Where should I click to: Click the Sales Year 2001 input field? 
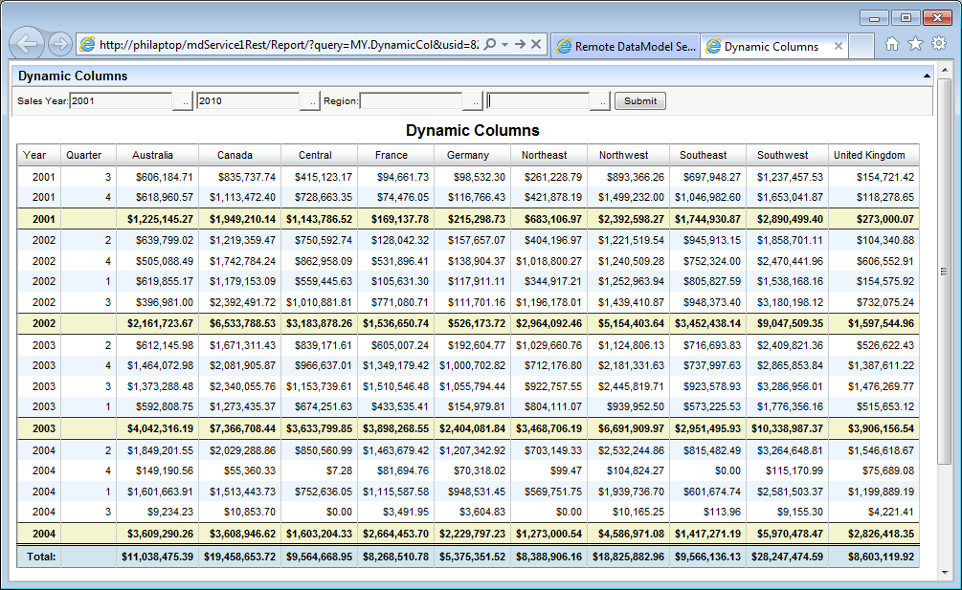click(x=121, y=101)
